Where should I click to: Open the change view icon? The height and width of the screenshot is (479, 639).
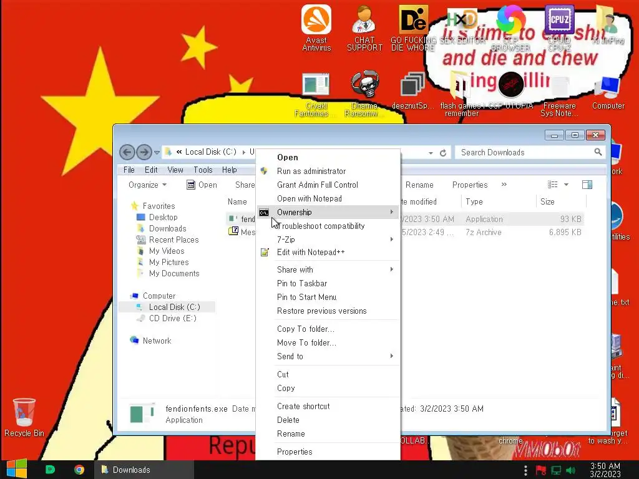(x=553, y=185)
